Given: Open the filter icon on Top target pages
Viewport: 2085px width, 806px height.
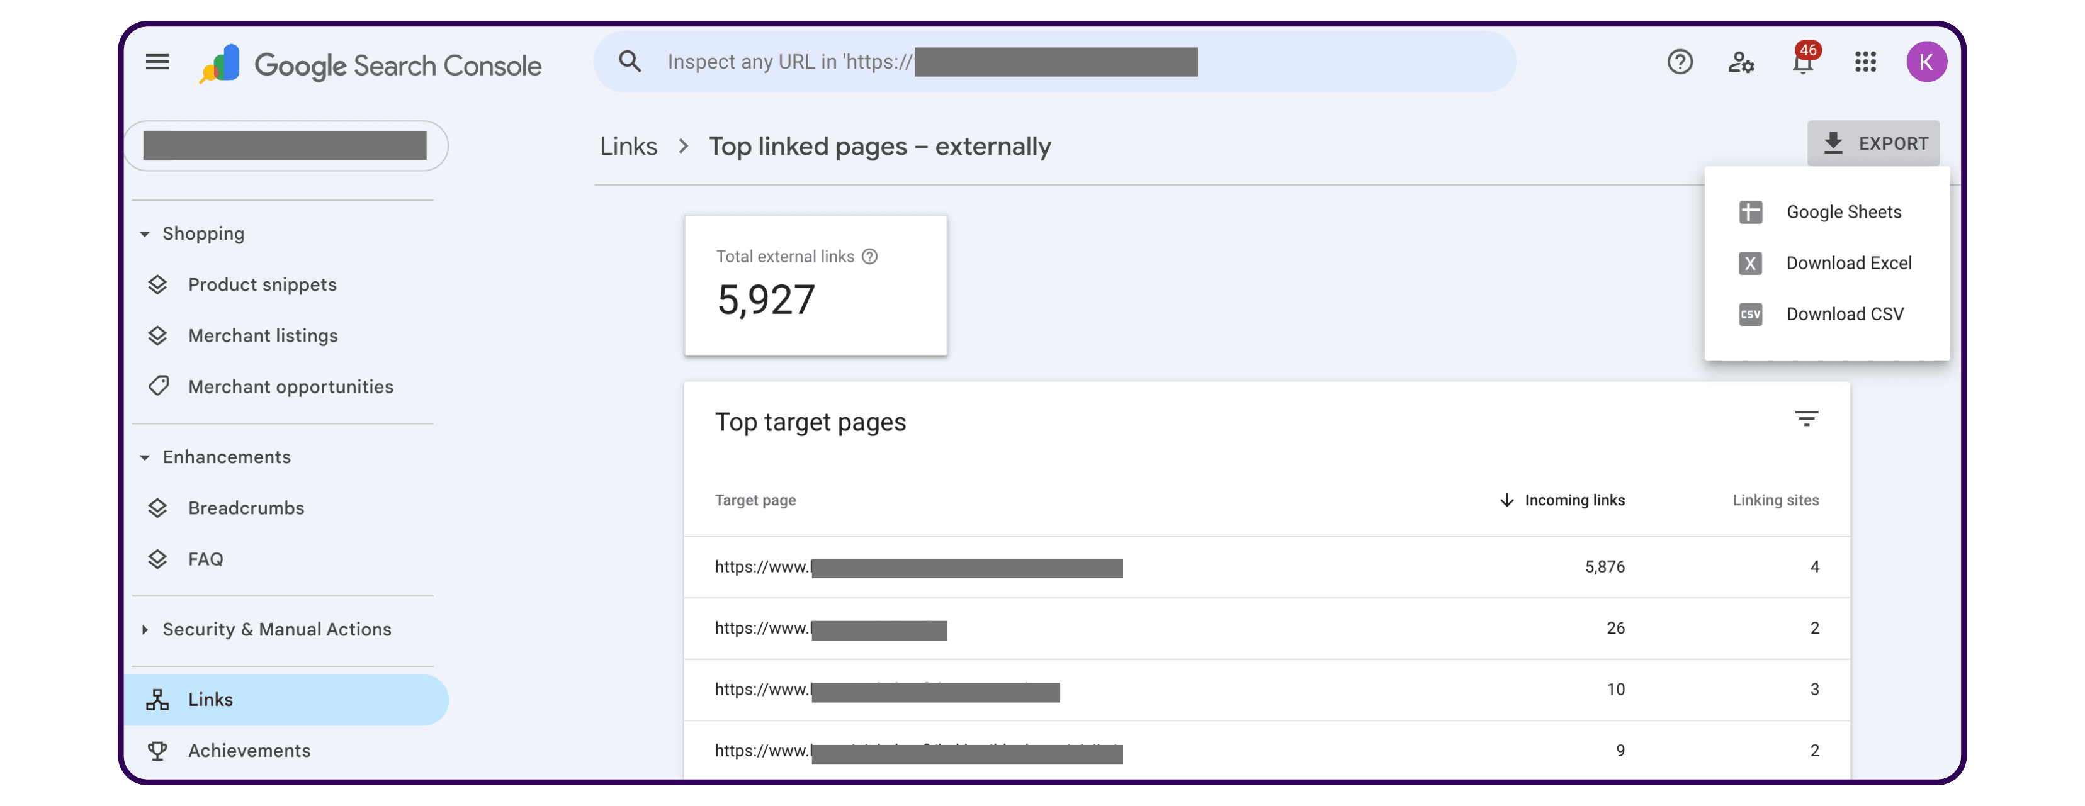Looking at the screenshot, I should (x=1807, y=418).
